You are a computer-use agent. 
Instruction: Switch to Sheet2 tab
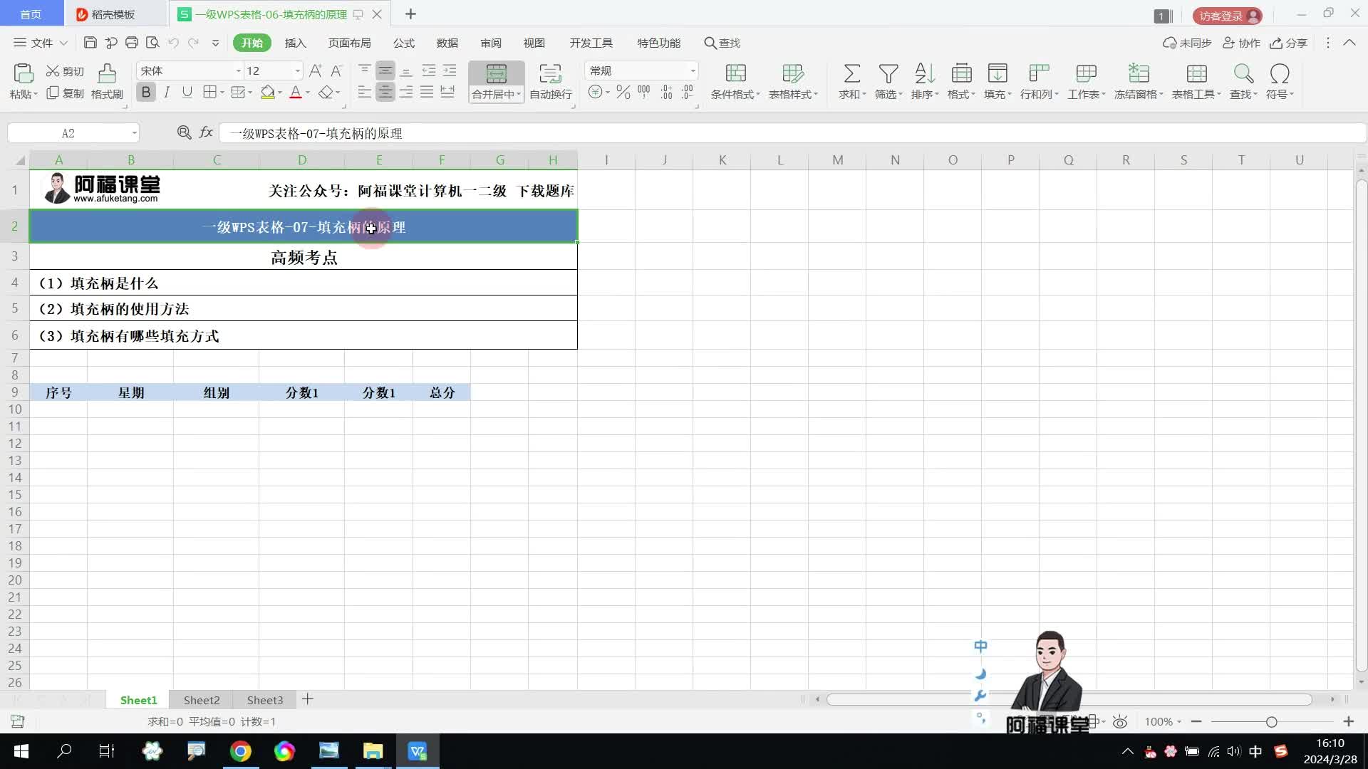point(202,700)
